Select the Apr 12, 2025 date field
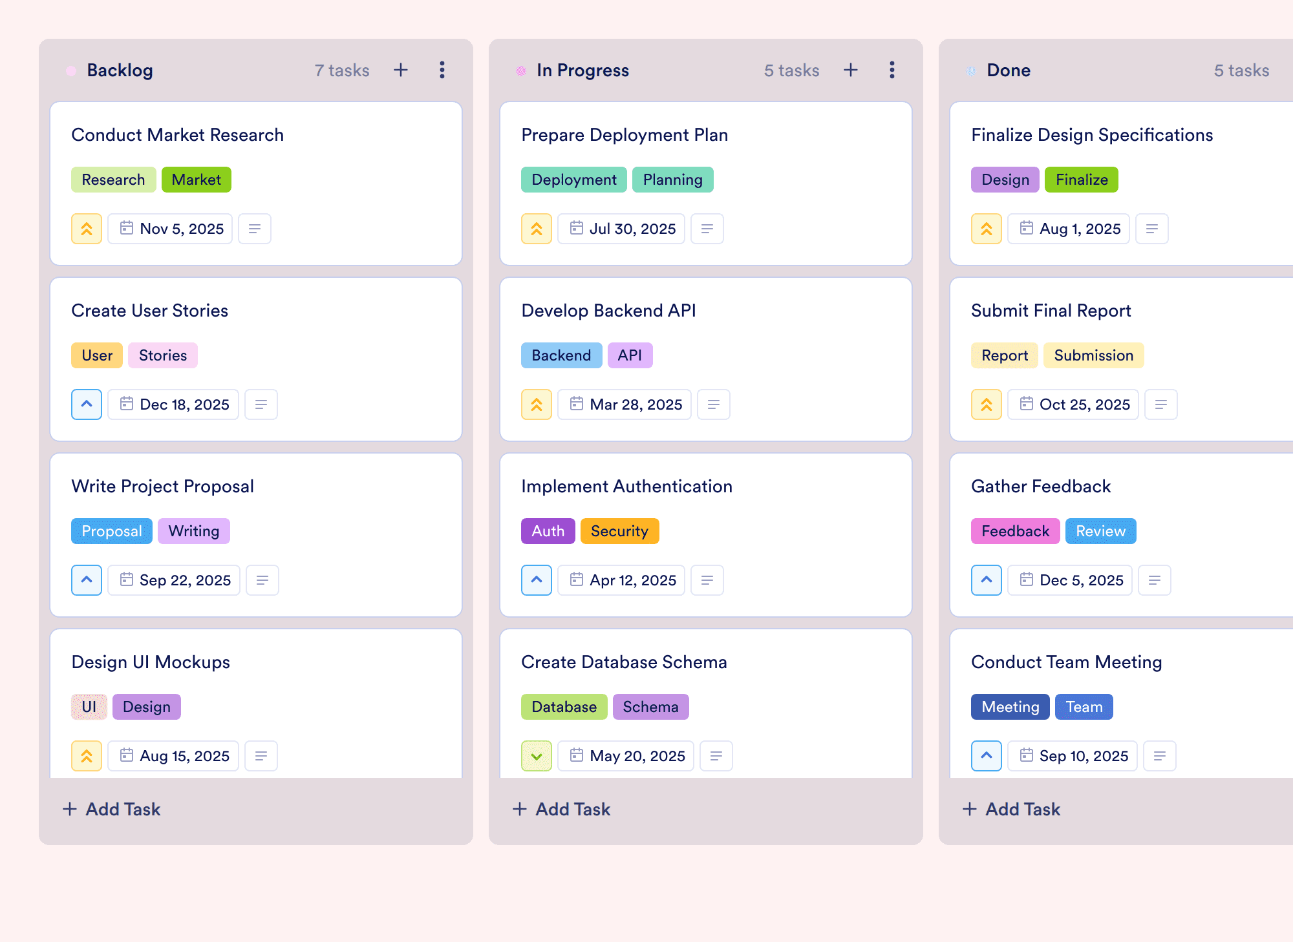1293x942 pixels. pyautogui.click(x=621, y=580)
